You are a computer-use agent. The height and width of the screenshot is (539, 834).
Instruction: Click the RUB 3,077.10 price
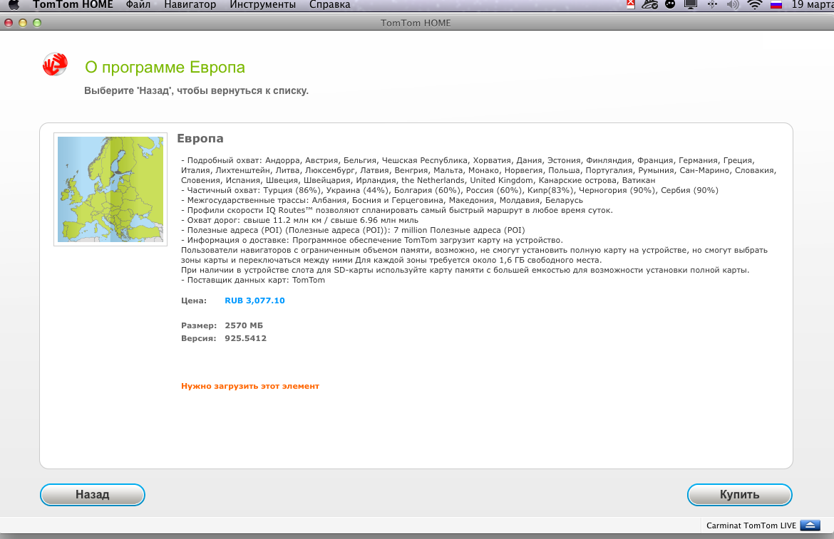(254, 300)
